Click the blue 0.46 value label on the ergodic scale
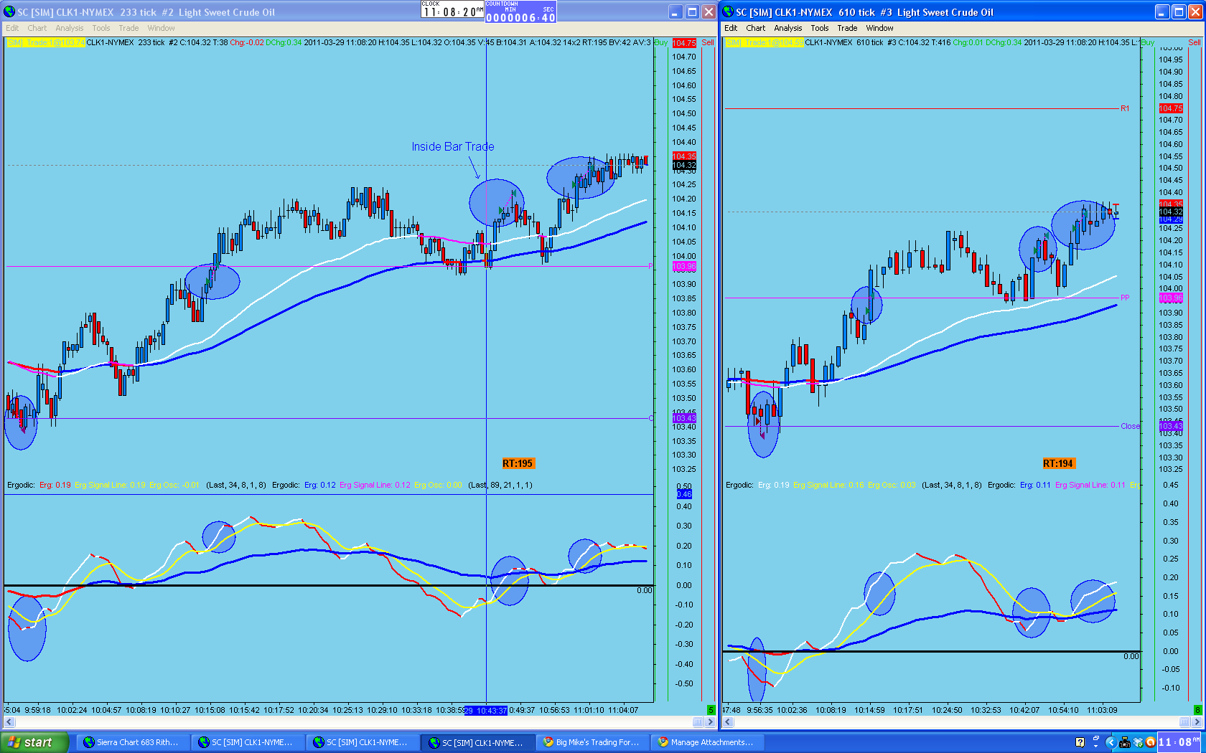Viewport: 1206px width, 753px height. coord(684,494)
